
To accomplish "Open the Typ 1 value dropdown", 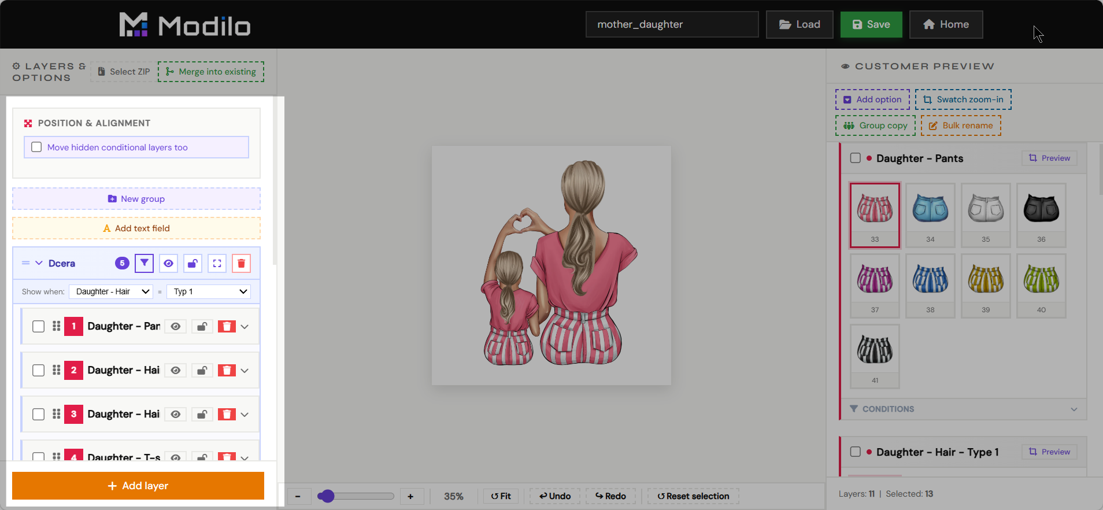I will coord(209,291).
